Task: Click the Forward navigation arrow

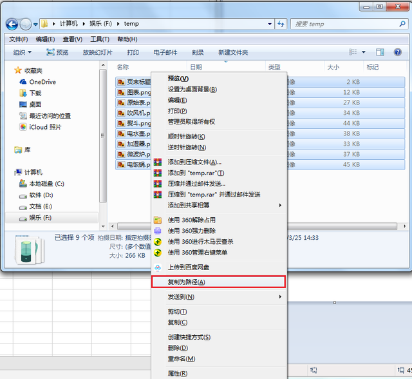Action: click(26, 24)
